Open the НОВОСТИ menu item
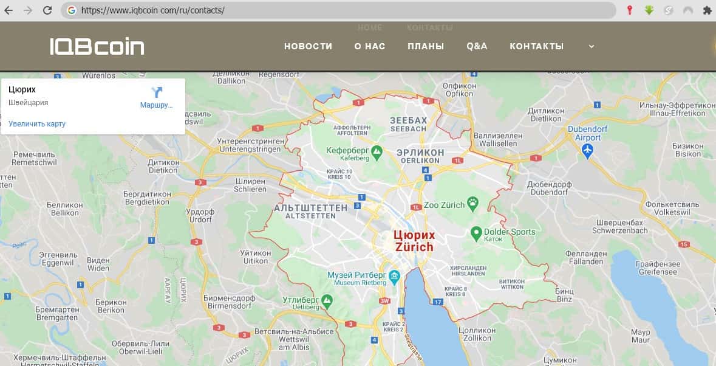The height and width of the screenshot is (366, 716). point(309,46)
